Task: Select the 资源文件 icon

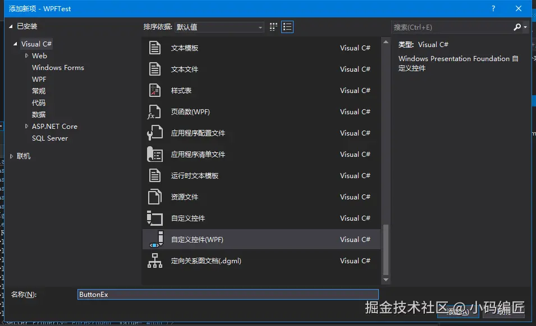Action: pyautogui.click(x=155, y=197)
